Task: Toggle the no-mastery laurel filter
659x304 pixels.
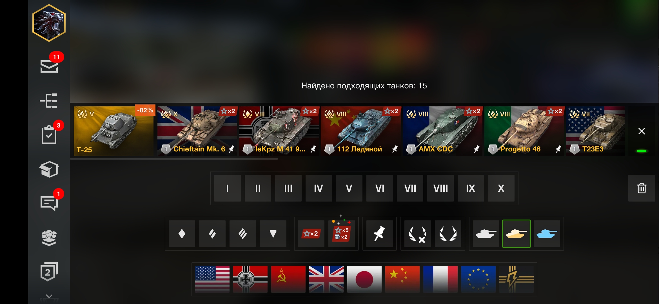Action: (x=417, y=234)
